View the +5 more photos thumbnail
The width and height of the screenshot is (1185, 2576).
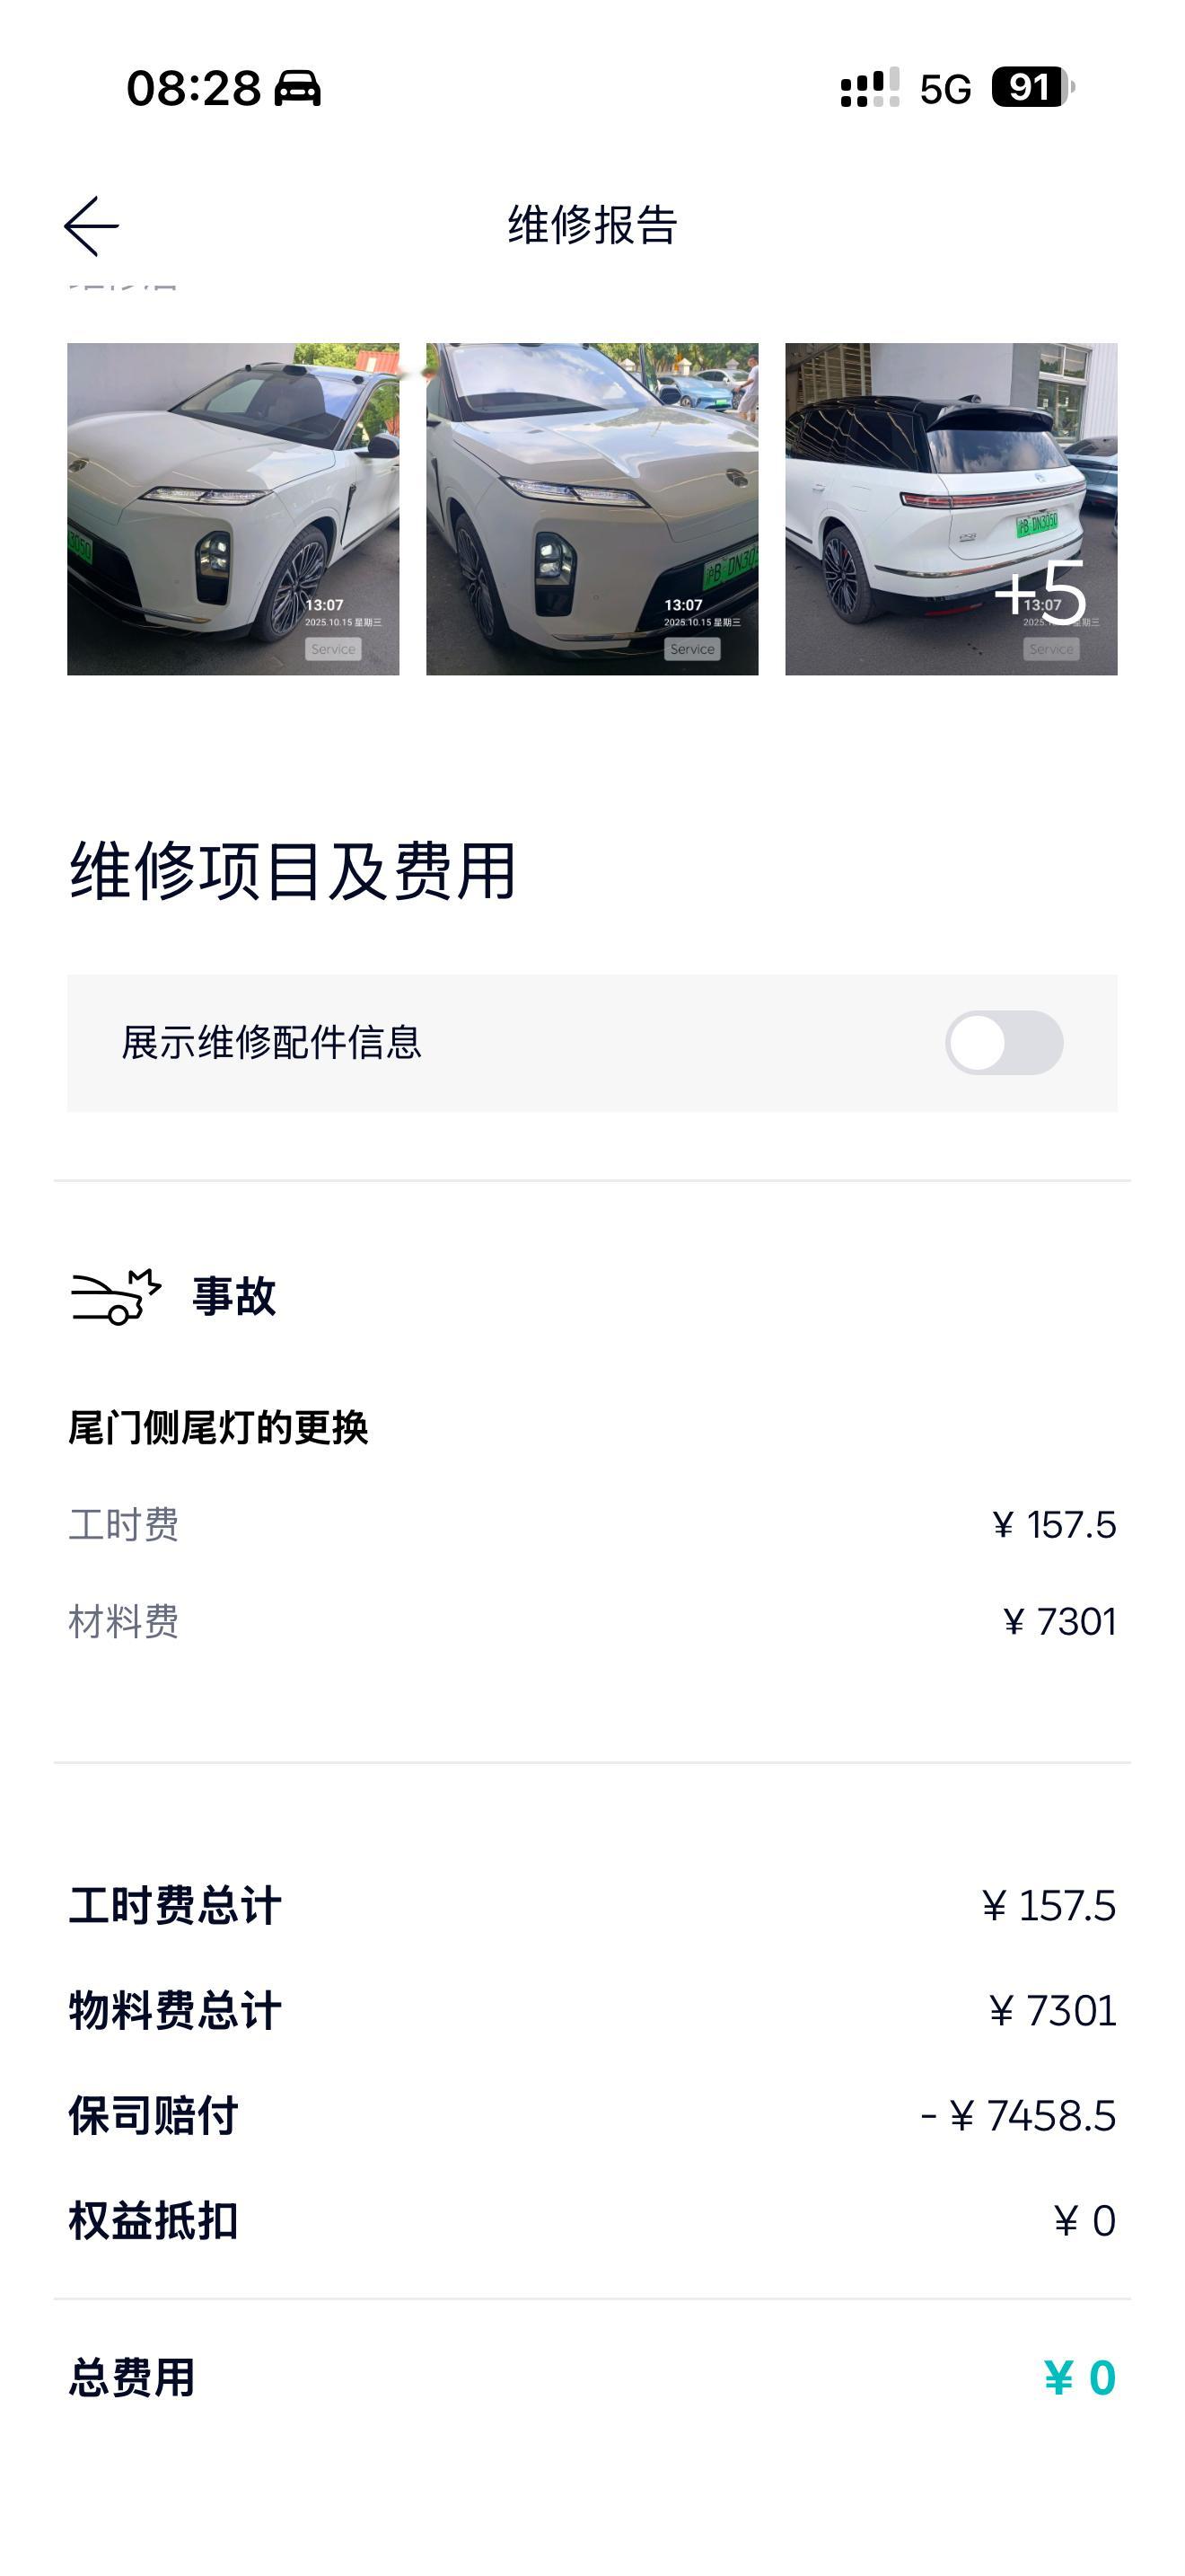click(950, 509)
